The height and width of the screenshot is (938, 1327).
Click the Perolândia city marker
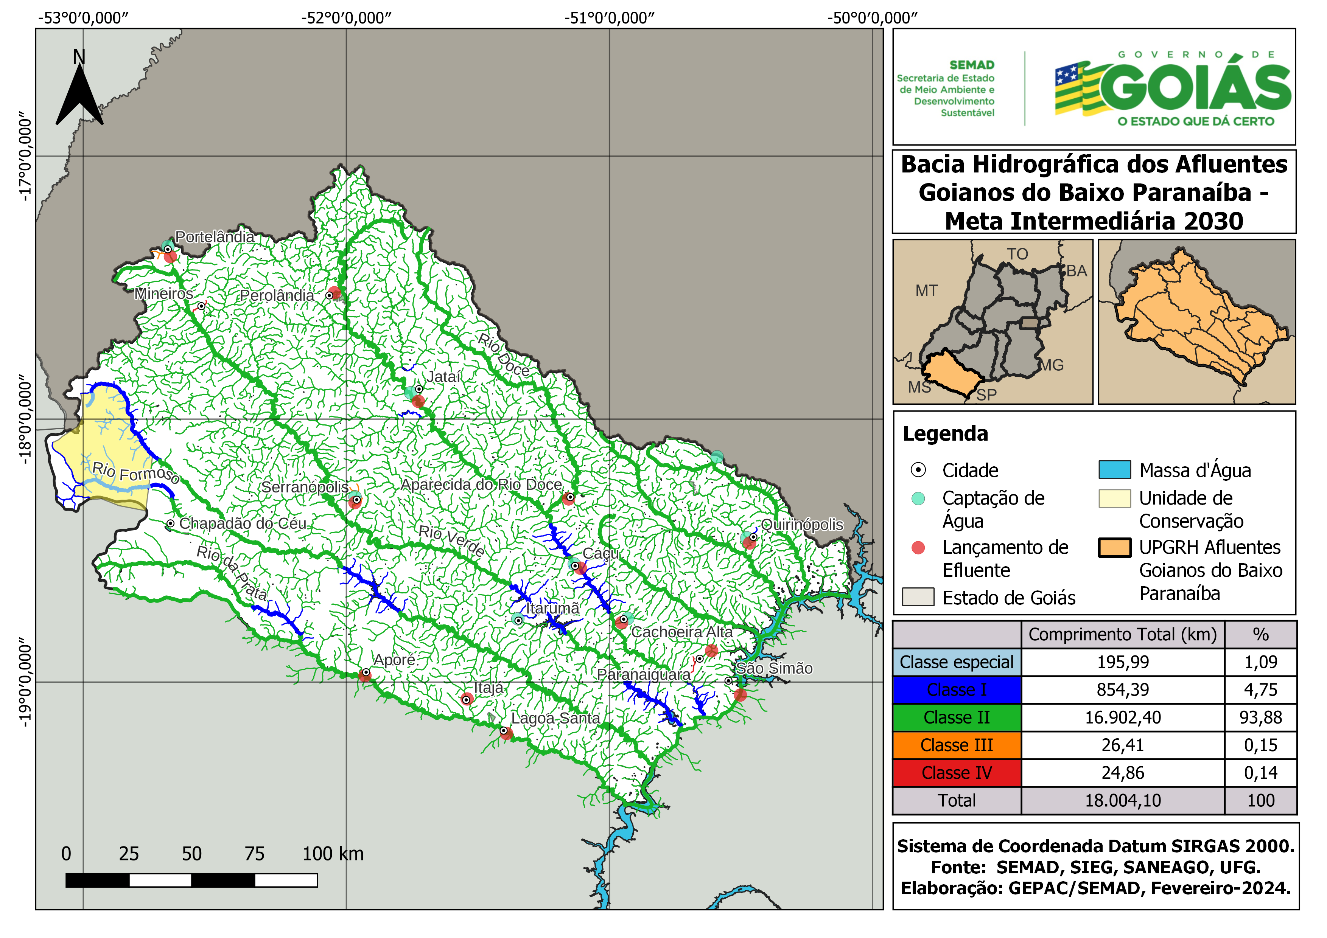coord(330,295)
